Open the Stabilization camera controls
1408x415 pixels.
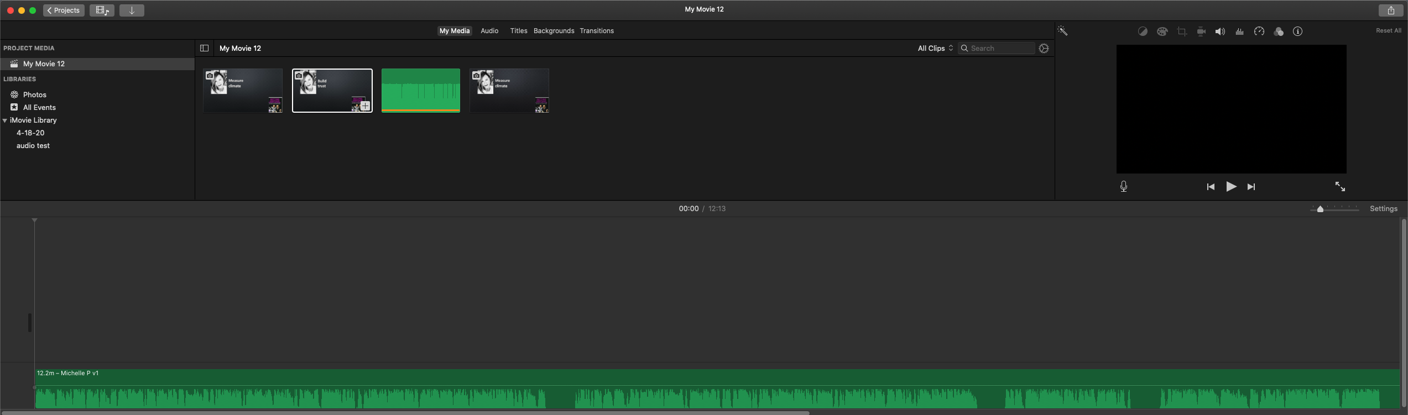[1201, 31]
